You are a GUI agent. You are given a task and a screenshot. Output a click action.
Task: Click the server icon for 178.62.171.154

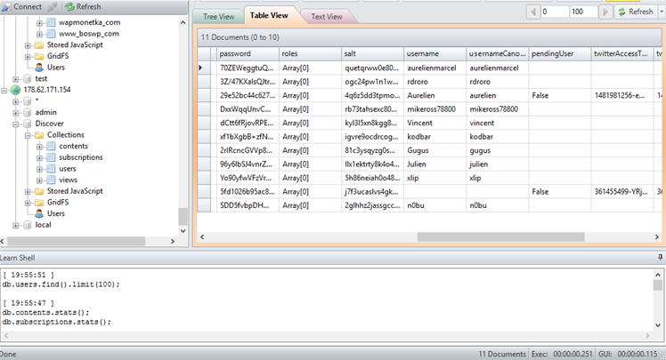pyautogui.click(x=14, y=90)
